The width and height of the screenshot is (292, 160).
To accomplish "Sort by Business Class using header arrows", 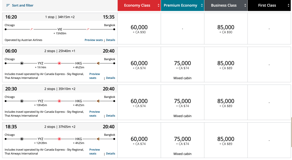I will (x=245, y=5).
